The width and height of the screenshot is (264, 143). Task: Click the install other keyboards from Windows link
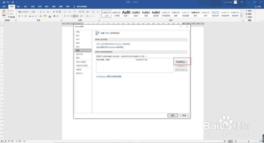point(109,76)
